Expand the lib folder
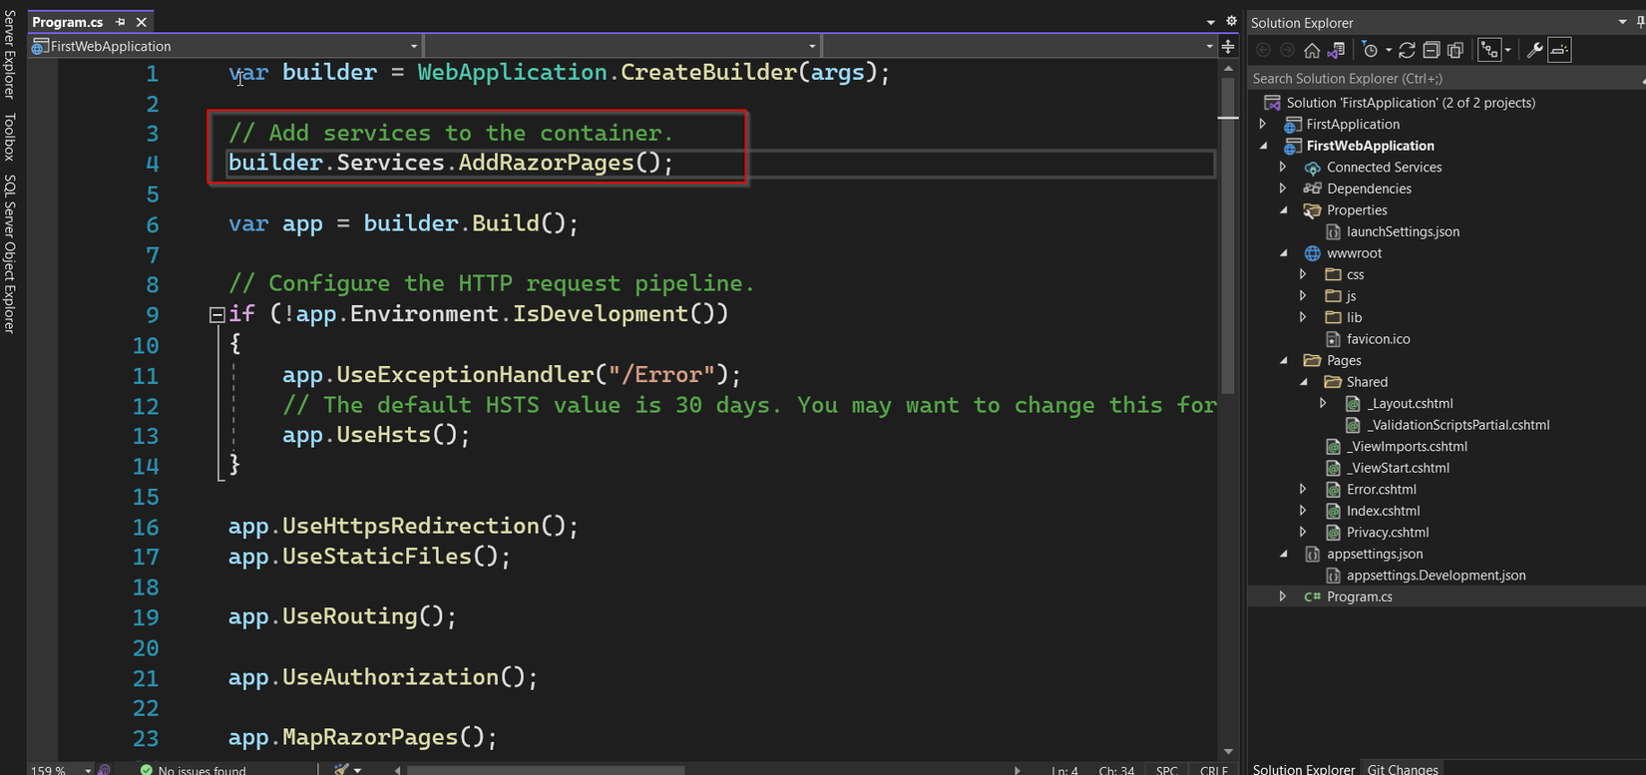This screenshot has height=775, width=1646. pos(1304,317)
